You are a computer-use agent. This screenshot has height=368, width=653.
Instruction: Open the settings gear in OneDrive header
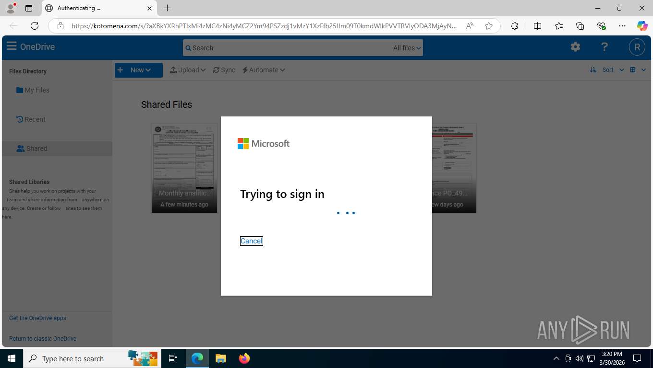[575, 46]
